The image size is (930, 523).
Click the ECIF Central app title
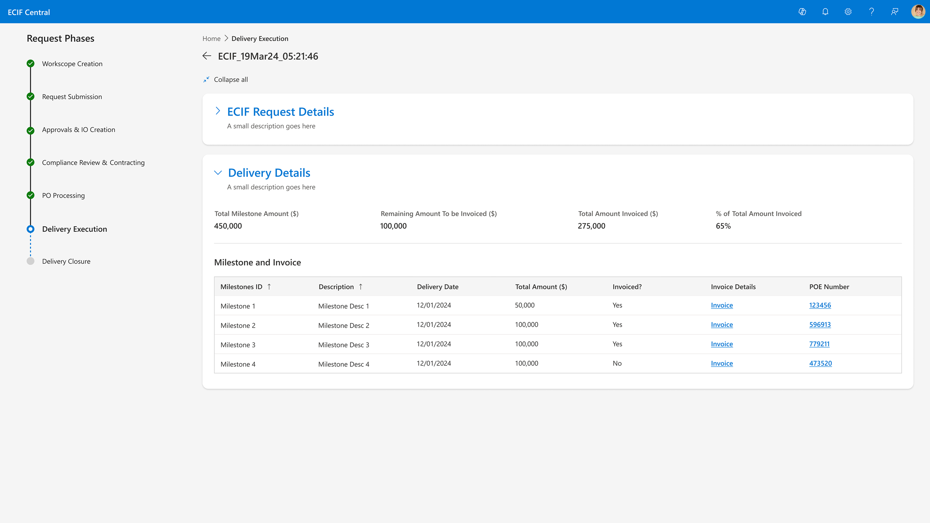point(29,12)
